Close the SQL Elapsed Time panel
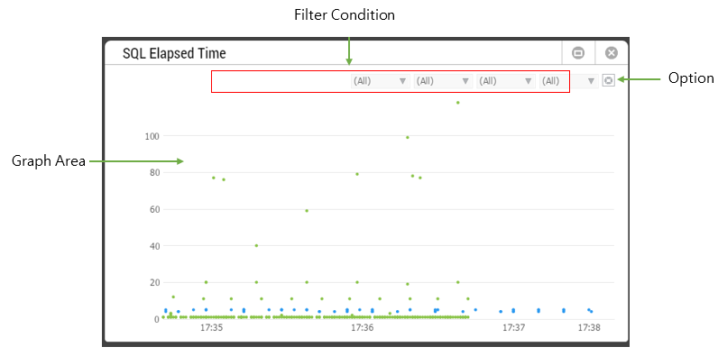 (612, 53)
